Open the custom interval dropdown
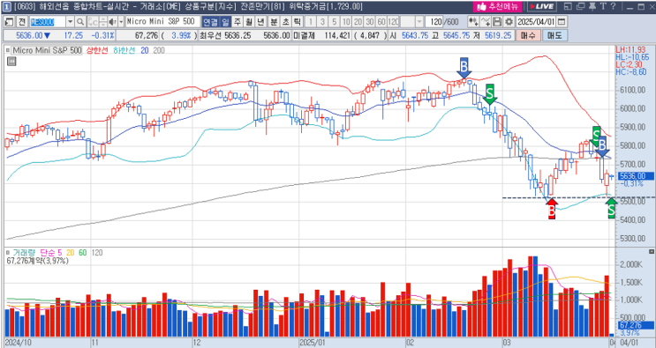 pyautogui.click(x=419, y=22)
